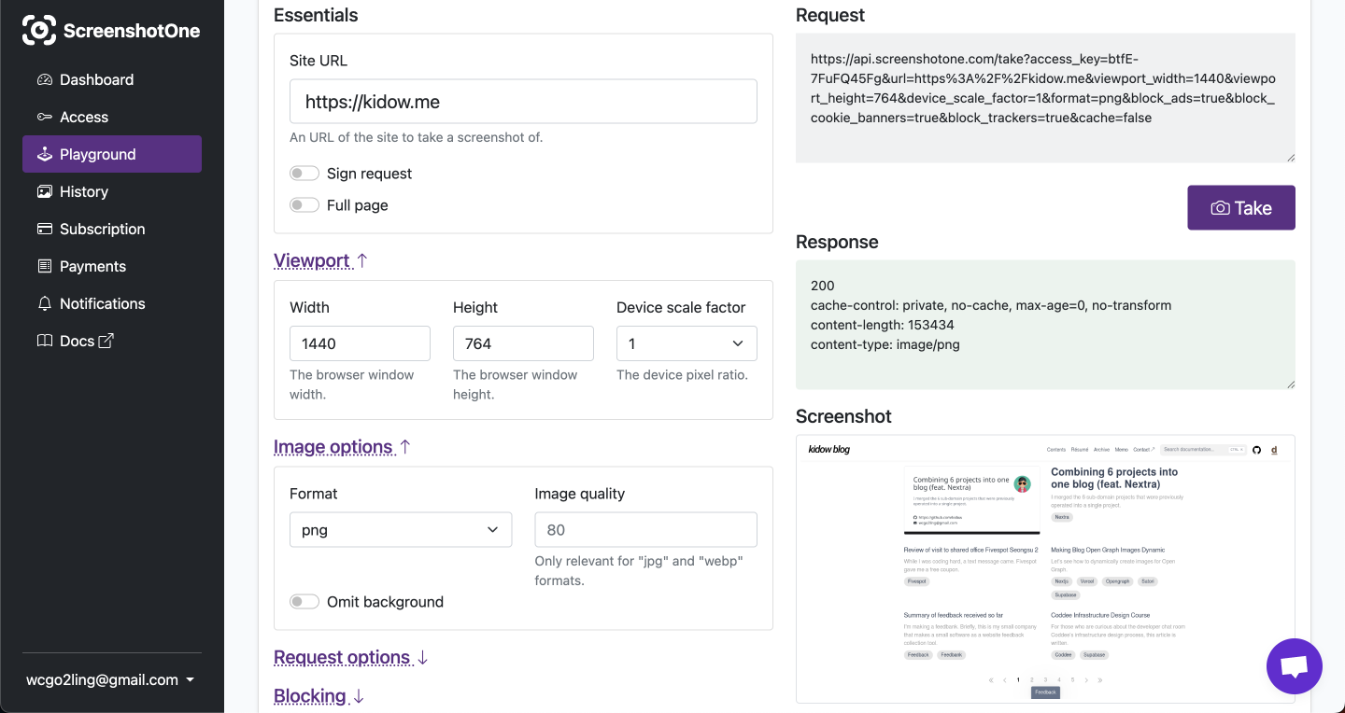Click the Notifications bell icon
Viewport: 1345px width, 713px height.
pyautogui.click(x=45, y=303)
